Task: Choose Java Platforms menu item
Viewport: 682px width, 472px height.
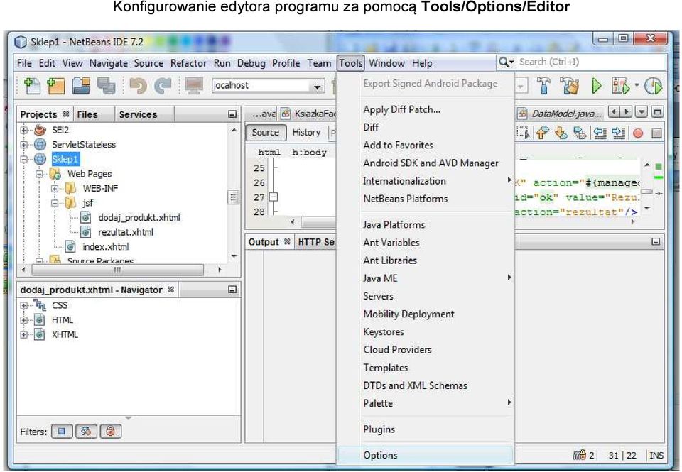Action: 426,225
